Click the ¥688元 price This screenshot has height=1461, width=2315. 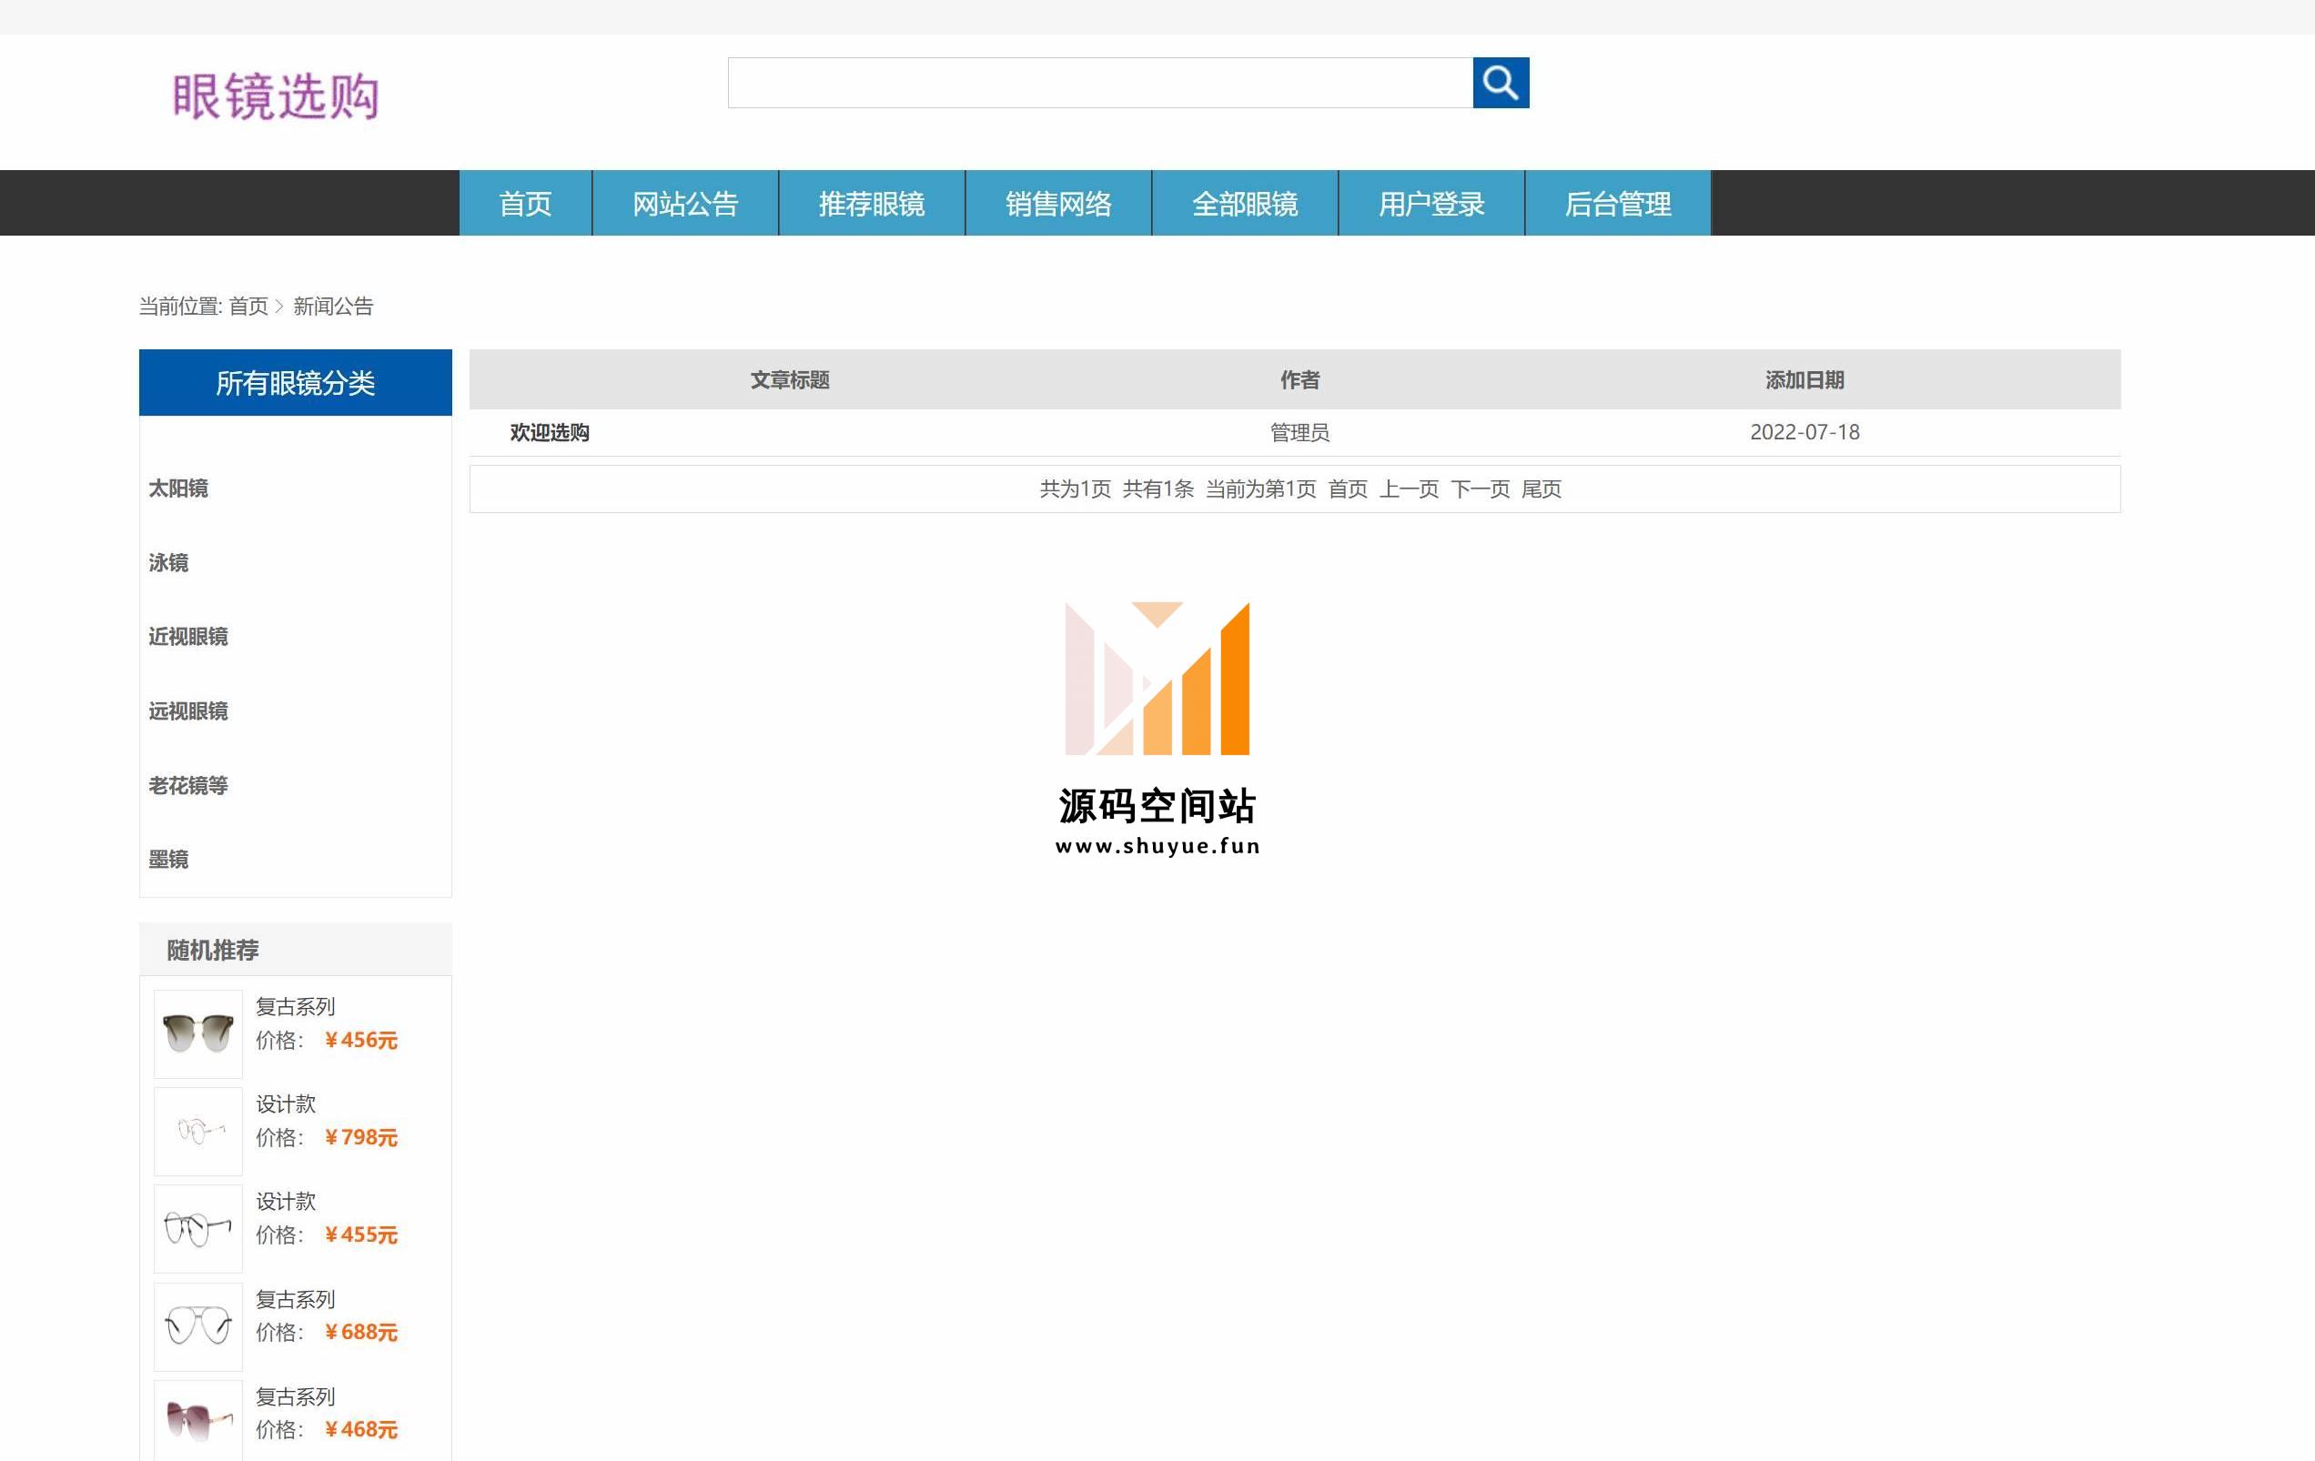(x=360, y=1332)
